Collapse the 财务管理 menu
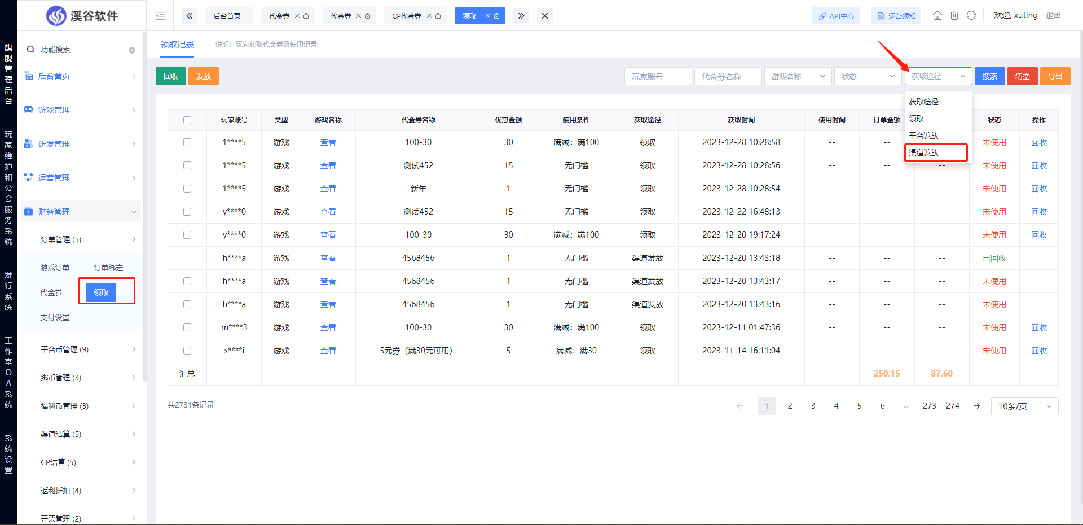This screenshot has height=525, width=1083. (x=81, y=212)
